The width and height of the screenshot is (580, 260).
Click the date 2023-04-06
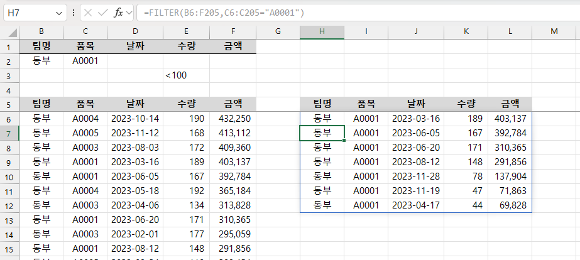click(135, 205)
